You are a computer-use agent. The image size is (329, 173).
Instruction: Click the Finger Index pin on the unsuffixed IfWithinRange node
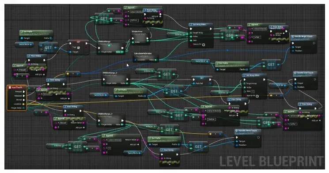(99, 52)
